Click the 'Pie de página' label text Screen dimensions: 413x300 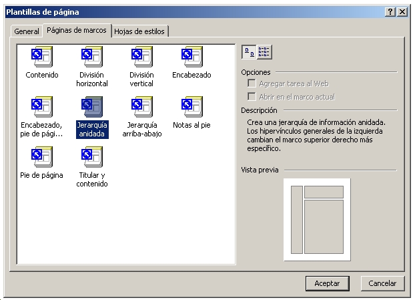tap(41, 175)
